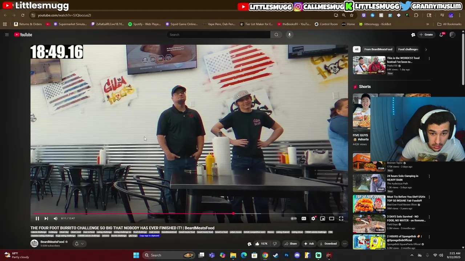Enter fullscreen video mode
The image size is (465, 261).
tap(341, 219)
